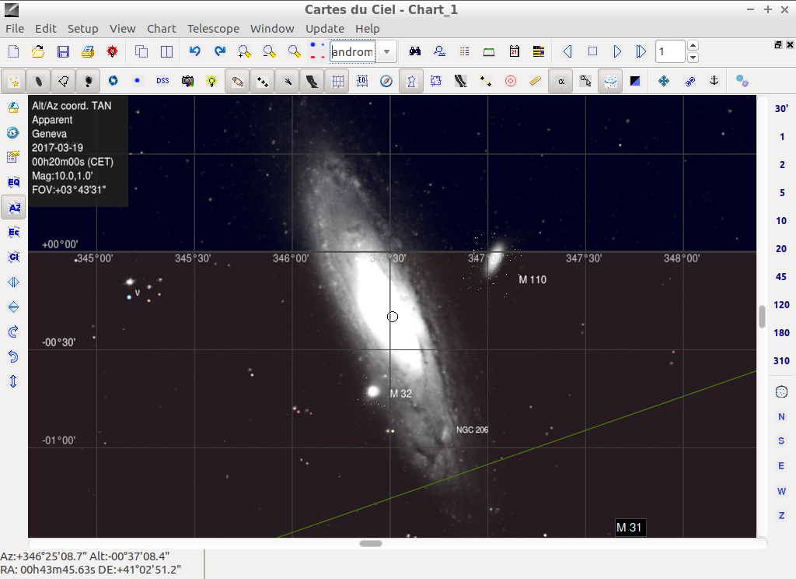The image size is (796, 579).
Task: Click the telescope anchor icon
Action: click(714, 81)
